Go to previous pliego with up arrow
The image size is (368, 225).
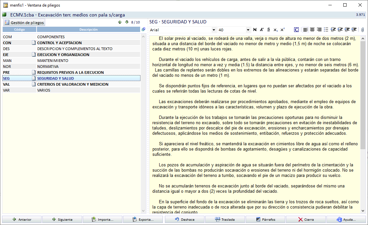(x=120, y=22)
